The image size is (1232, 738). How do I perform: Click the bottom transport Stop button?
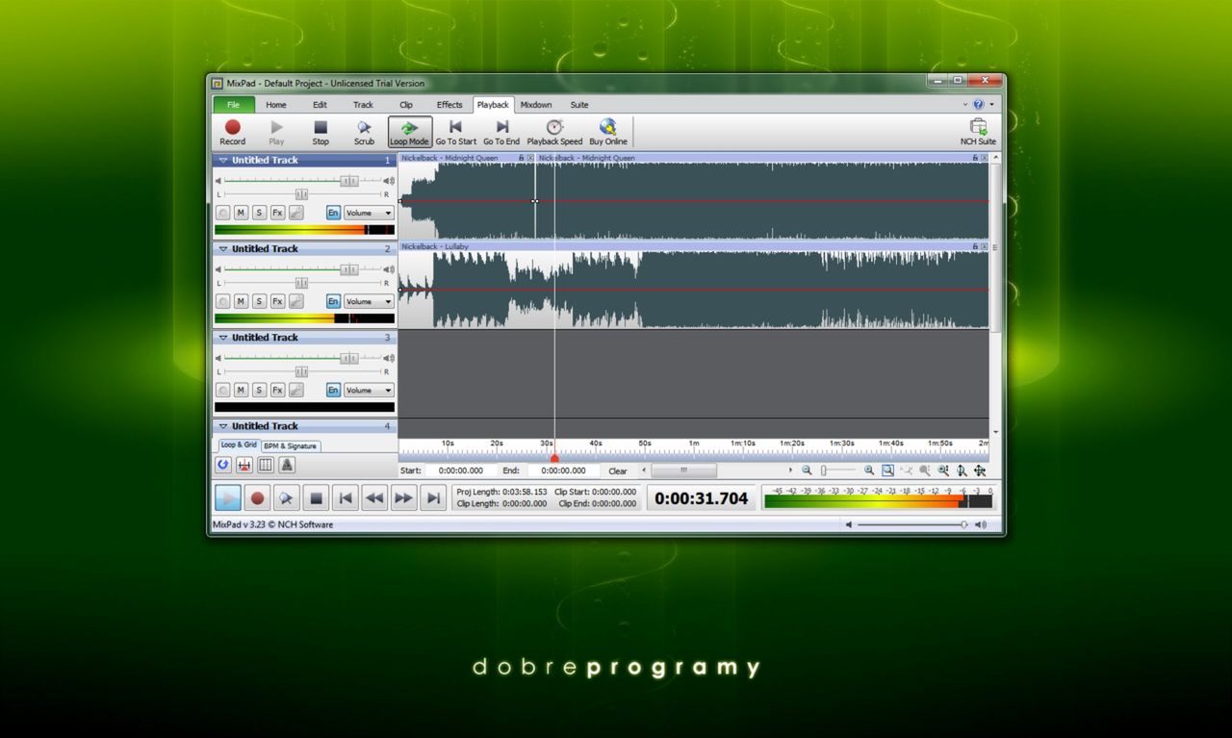[x=316, y=497]
